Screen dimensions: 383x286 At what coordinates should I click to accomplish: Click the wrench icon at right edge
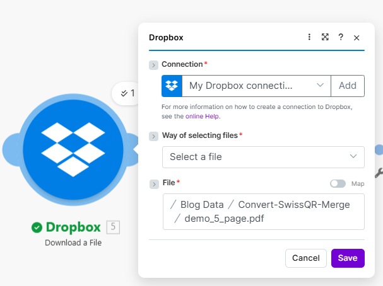pos(379,172)
